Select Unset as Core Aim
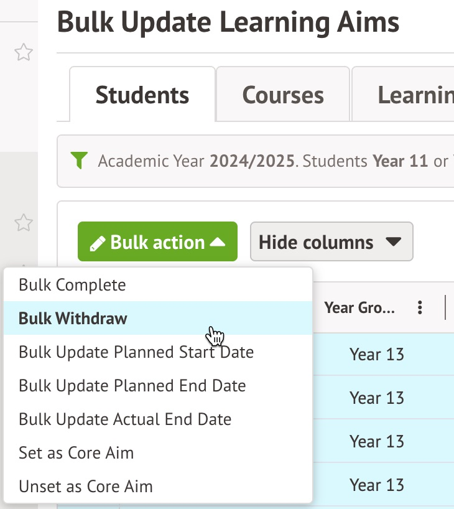Image resolution: width=454 pixels, height=509 pixels. pyautogui.click(x=86, y=486)
